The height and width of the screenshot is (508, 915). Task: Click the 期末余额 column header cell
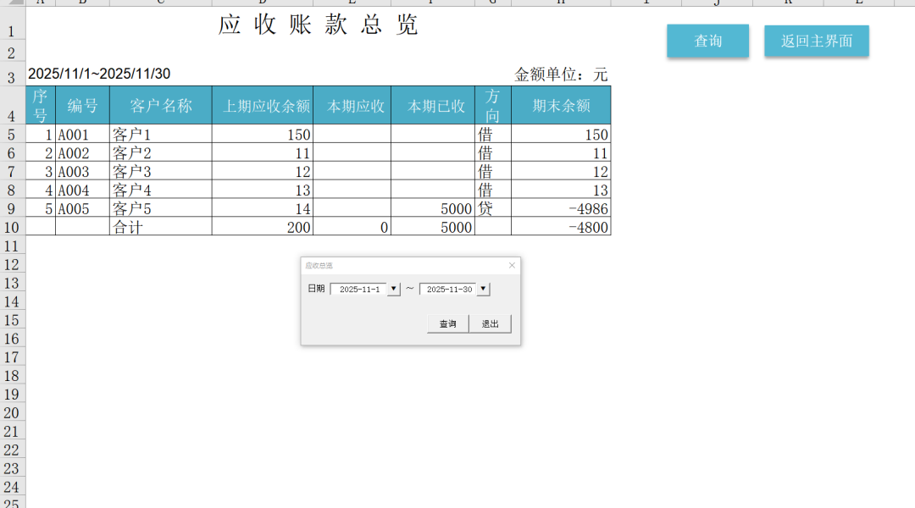point(561,106)
